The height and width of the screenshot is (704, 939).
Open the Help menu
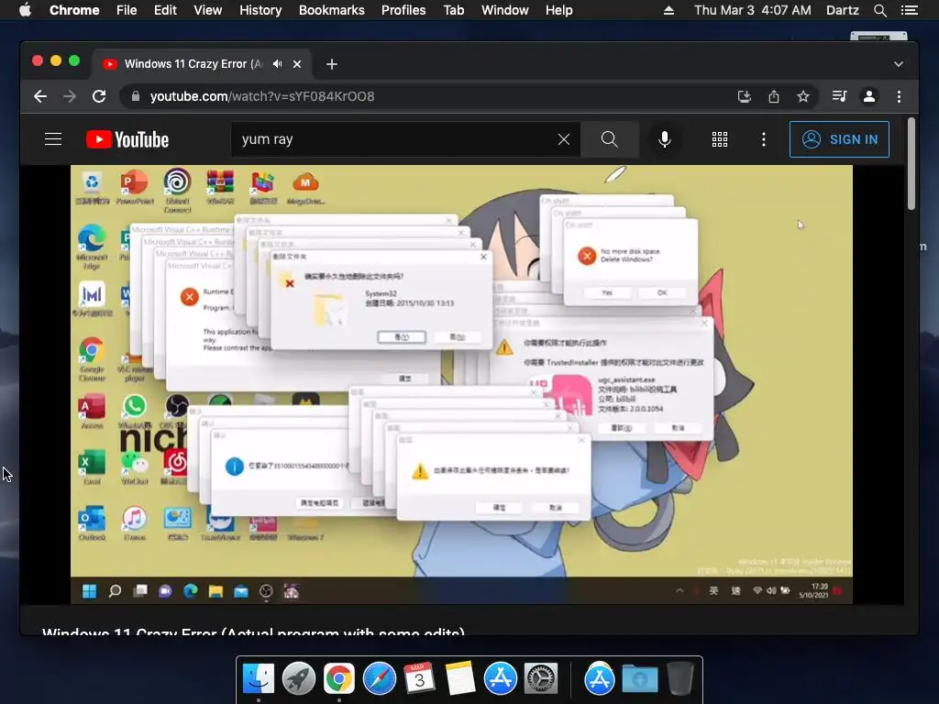pyautogui.click(x=558, y=10)
